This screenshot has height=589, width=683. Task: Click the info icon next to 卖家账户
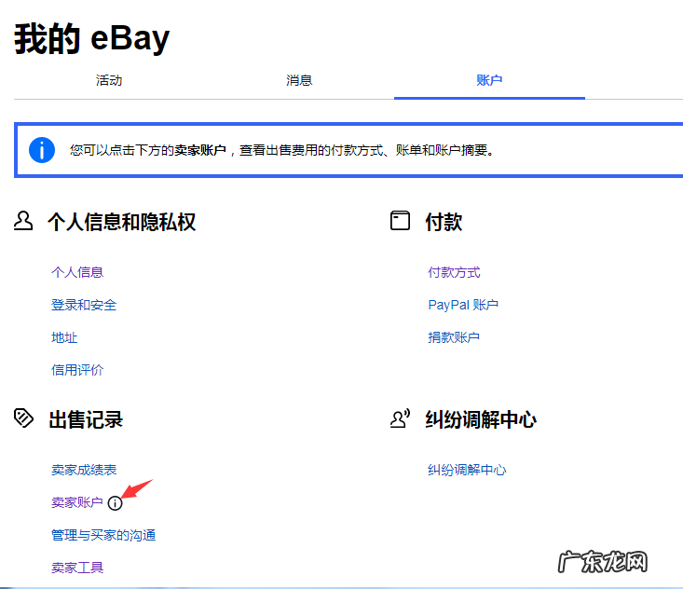(x=115, y=503)
